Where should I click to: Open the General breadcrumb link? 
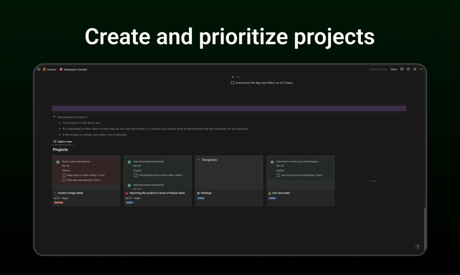(51, 69)
